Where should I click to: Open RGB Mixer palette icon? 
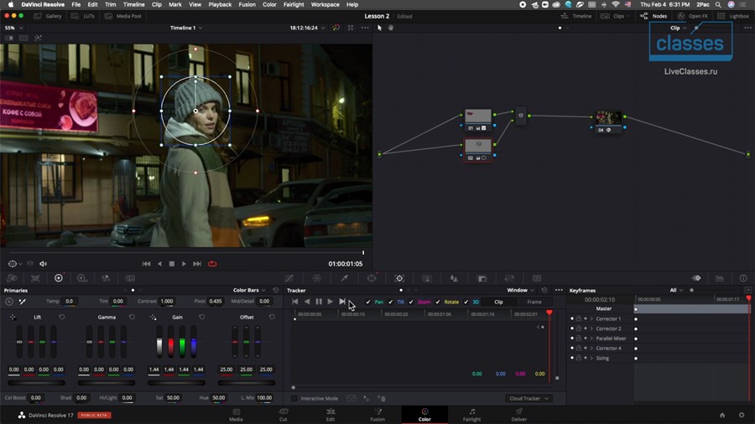click(106, 278)
